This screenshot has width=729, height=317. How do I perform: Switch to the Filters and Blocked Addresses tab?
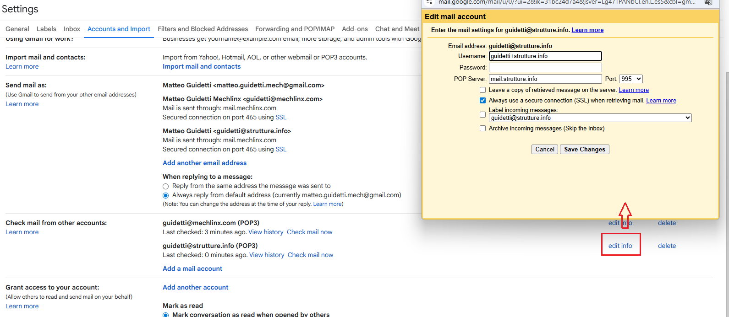pyautogui.click(x=203, y=29)
